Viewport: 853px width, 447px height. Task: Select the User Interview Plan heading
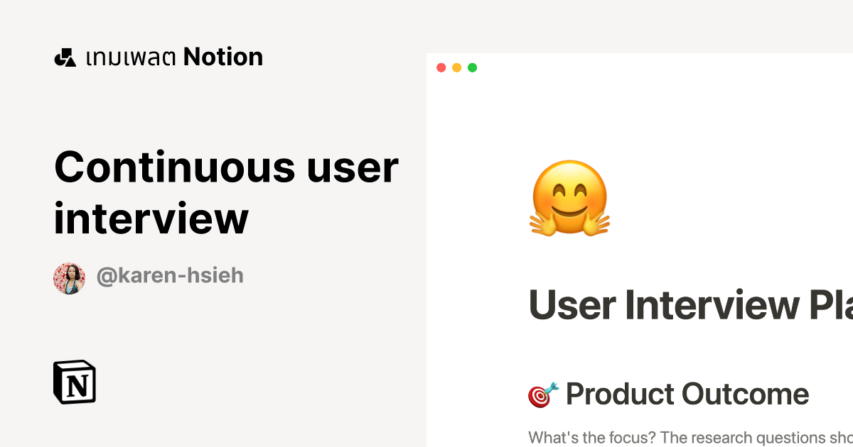point(682,305)
